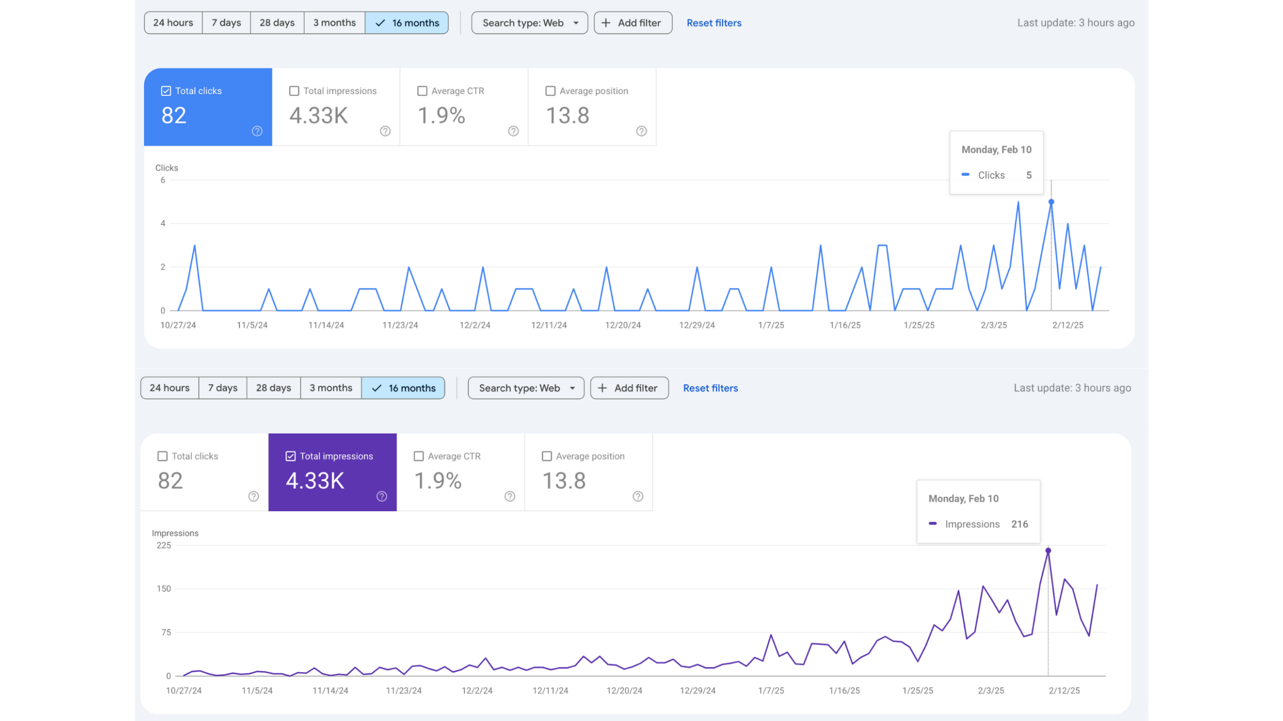Viewport: 1283px width, 721px height.
Task: Click help icon on bottom Total clicks card
Action: [x=254, y=496]
